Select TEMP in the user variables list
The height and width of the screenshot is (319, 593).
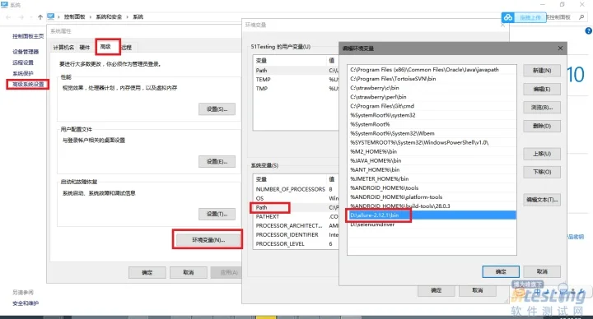296,79
